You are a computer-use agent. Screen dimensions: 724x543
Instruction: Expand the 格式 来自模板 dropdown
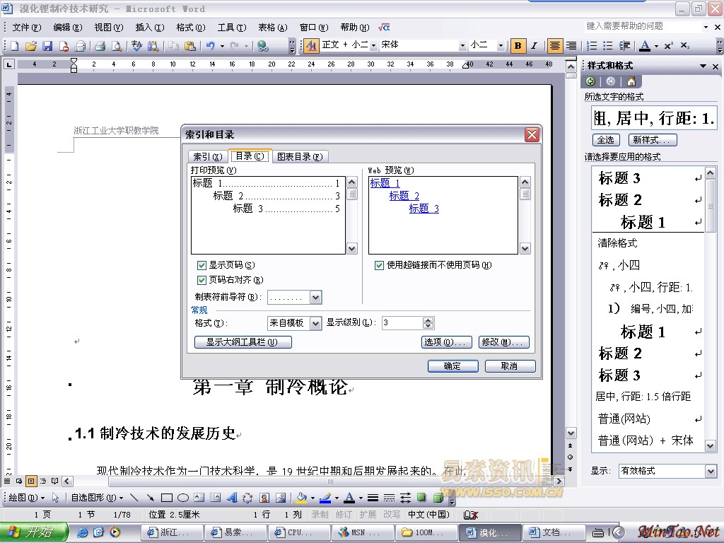[315, 323]
